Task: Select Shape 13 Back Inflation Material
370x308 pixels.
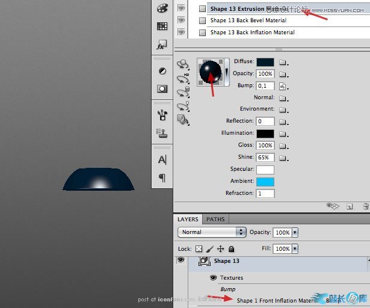Action: (x=252, y=32)
